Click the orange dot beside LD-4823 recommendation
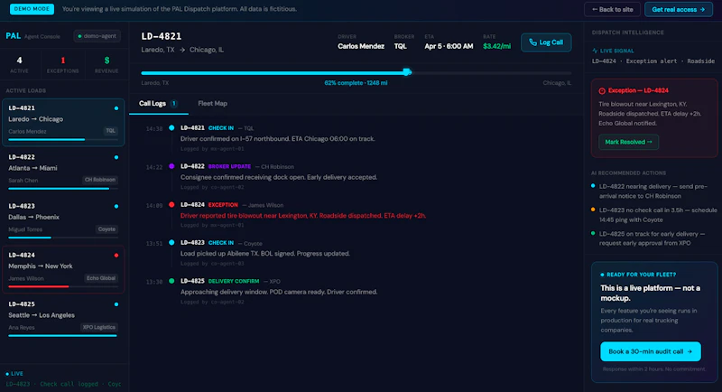The width and height of the screenshot is (722, 392). [x=593, y=210]
